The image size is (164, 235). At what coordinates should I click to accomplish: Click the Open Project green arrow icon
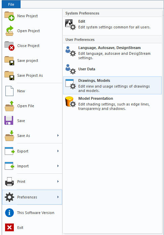(9, 31)
